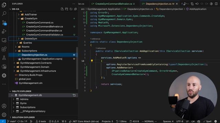220x123 pixels.
Task: Click the Explorer panel vertical scrollbar
Action: [77, 68]
